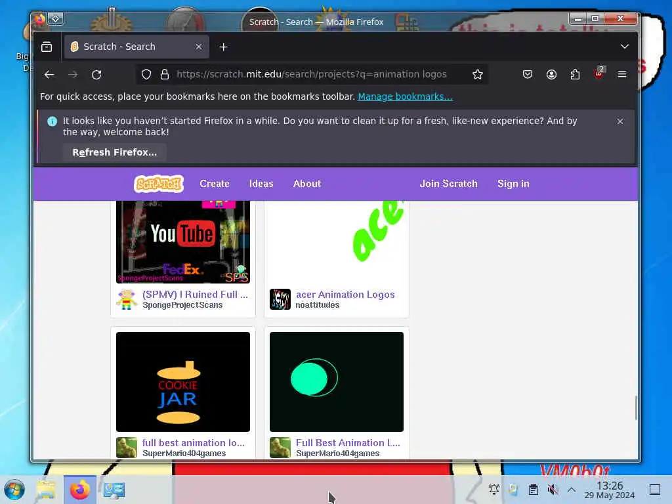Screen dimensions: 672x504
Task: Click Sign in on Scratch navbar
Action: click(513, 184)
